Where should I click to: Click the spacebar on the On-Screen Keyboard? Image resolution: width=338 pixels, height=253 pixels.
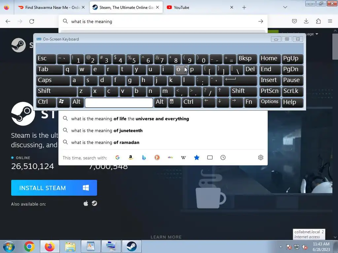[119, 103]
